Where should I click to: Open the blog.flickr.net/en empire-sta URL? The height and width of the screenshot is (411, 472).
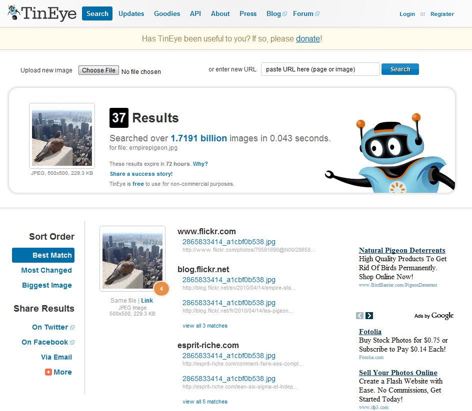click(x=238, y=288)
